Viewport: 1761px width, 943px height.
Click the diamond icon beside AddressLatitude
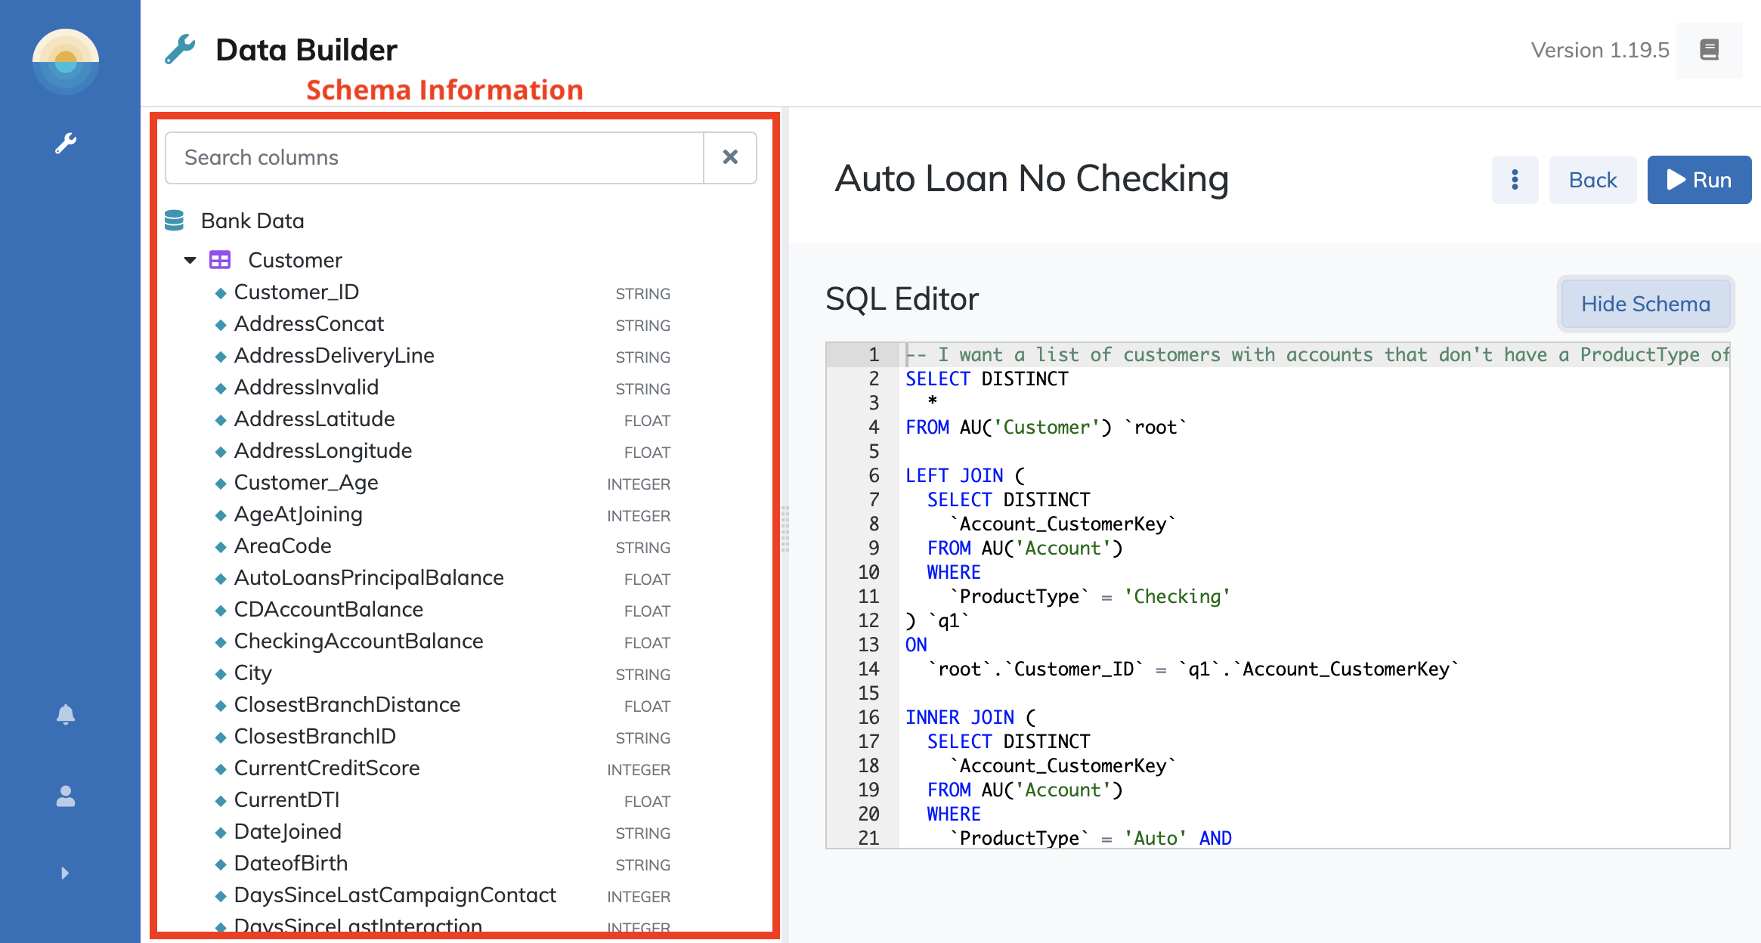[221, 420]
